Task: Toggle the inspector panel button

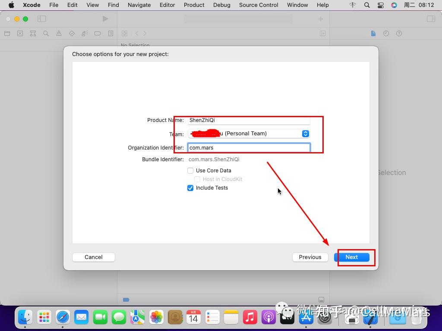Action: pos(431,19)
